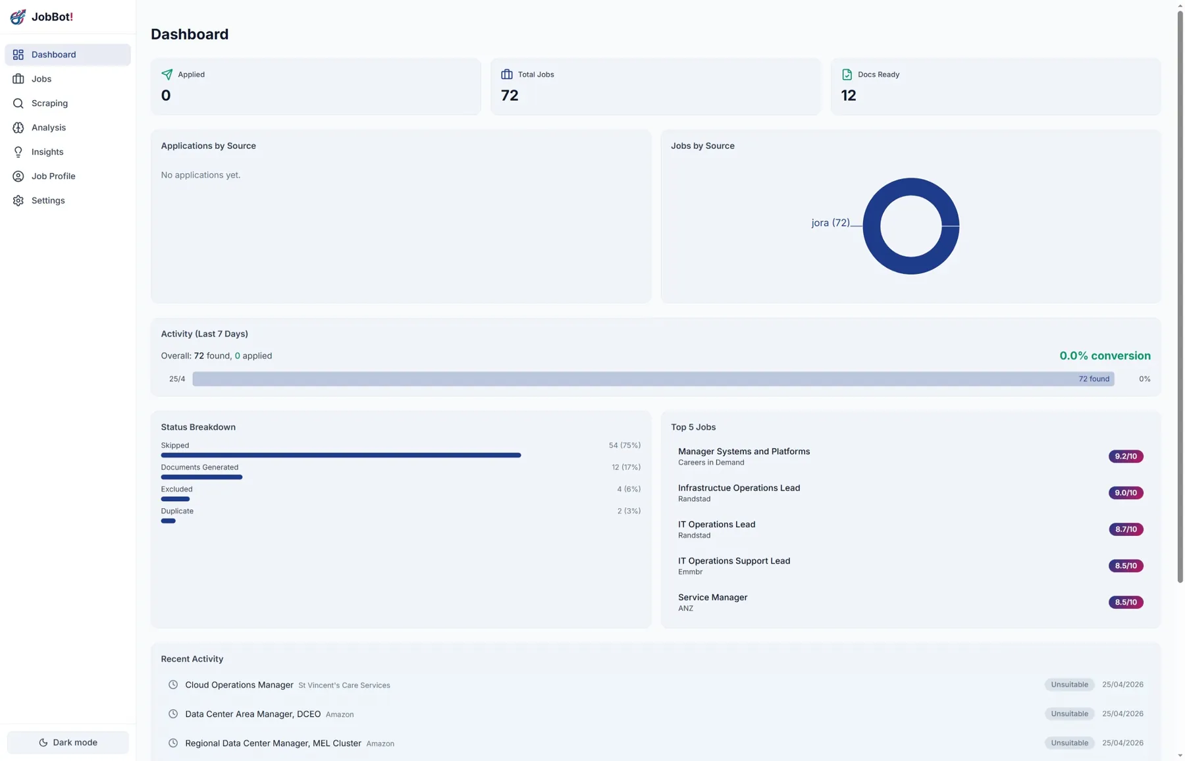Click the No applications yet message
This screenshot has width=1185, height=761.
tap(201, 175)
